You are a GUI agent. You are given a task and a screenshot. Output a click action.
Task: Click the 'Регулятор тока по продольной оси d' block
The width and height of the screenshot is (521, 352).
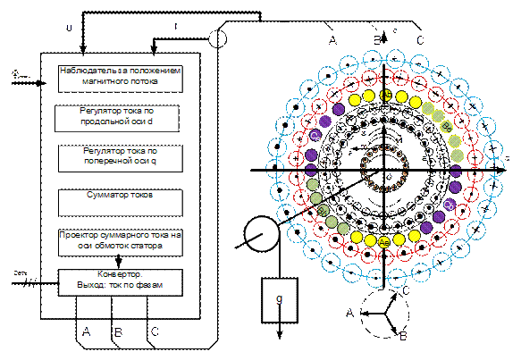pyautogui.click(x=117, y=119)
